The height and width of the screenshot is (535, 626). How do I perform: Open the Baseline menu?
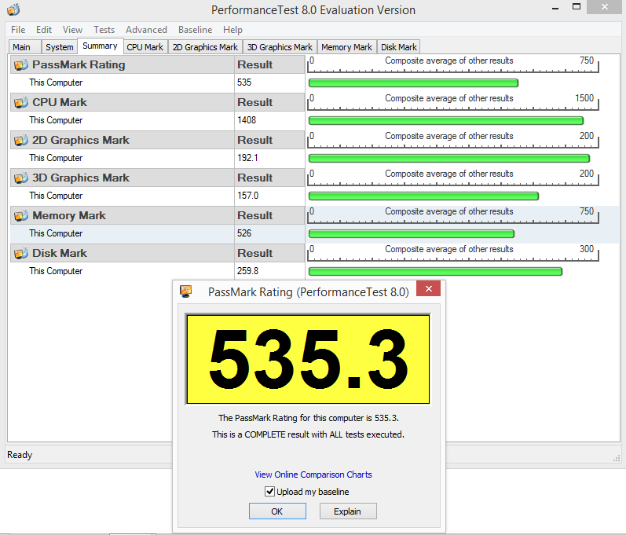(196, 30)
